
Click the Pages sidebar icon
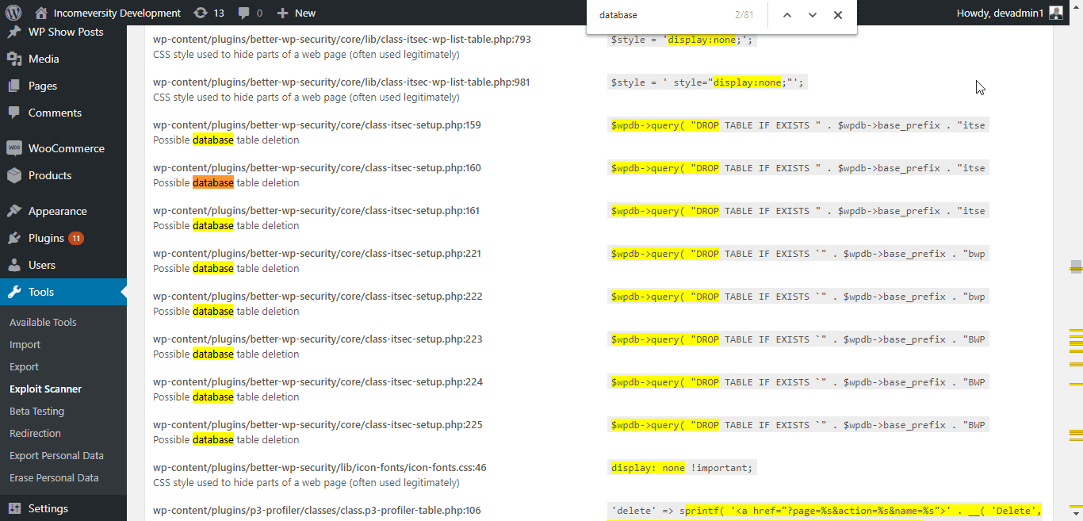click(x=14, y=86)
